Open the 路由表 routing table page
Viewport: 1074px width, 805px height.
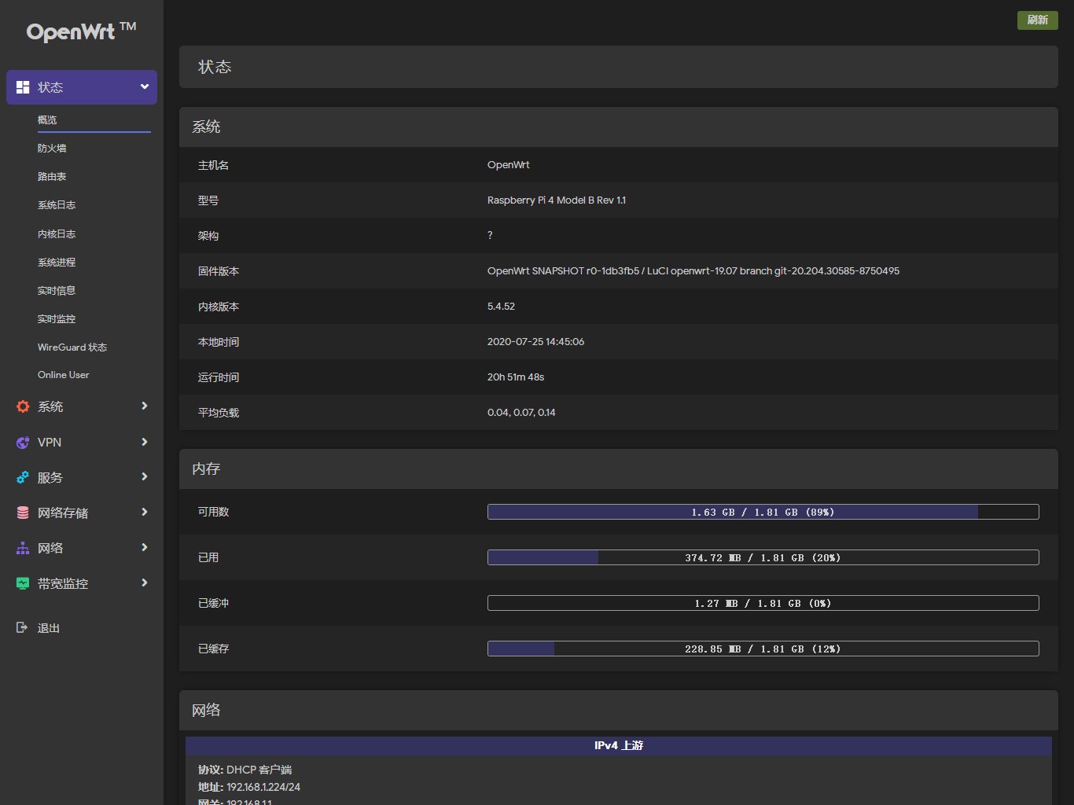(x=52, y=176)
